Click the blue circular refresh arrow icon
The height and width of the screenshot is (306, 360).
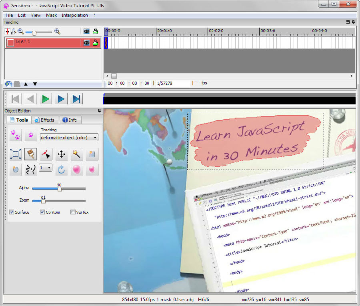point(62,169)
